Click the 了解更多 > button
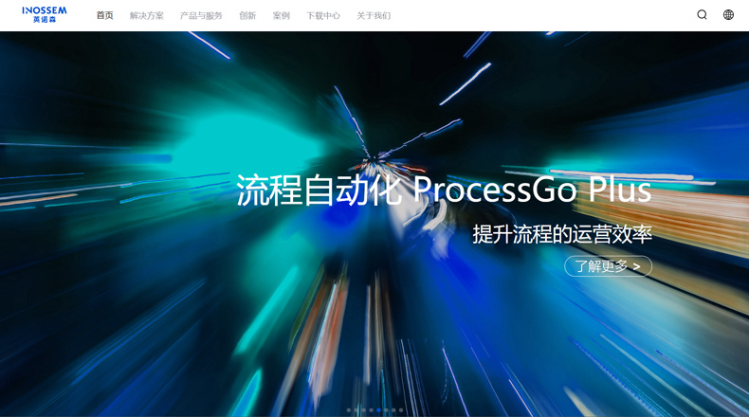This screenshot has width=749, height=417. point(608,266)
